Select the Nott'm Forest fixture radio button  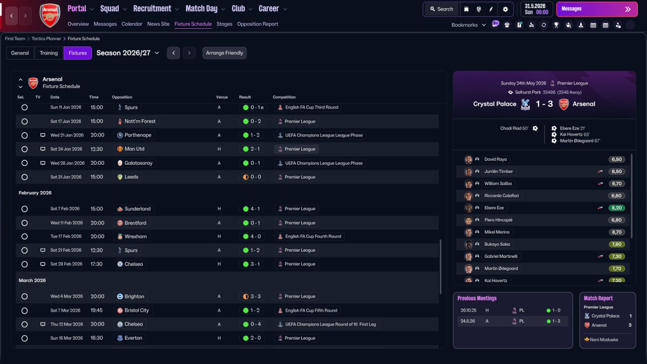pos(24,121)
